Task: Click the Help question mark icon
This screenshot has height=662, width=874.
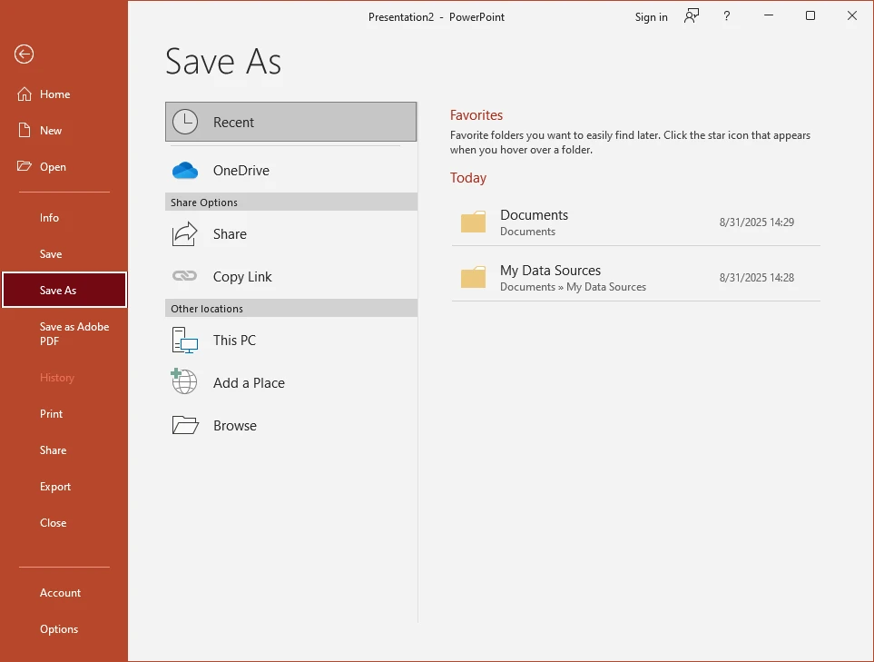Action: point(726,16)
